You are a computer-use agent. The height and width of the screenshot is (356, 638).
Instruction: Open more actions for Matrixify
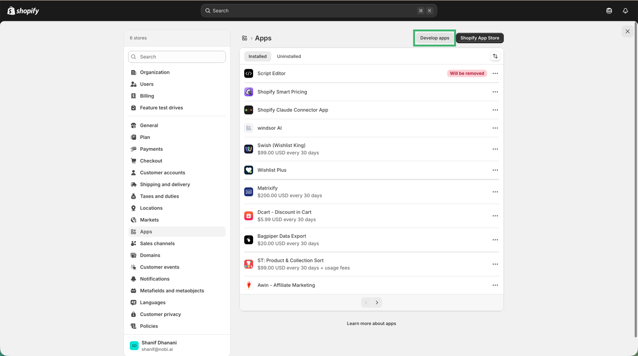coord(495,192)
